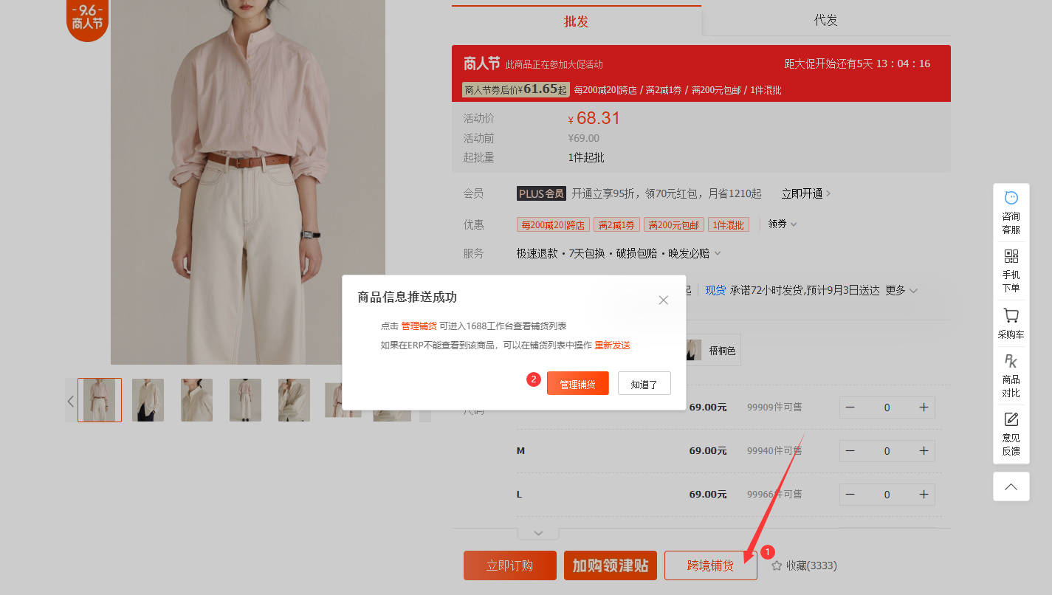
Task: Click the orange 管理铺货 button
Action: (x=577, y=384)
